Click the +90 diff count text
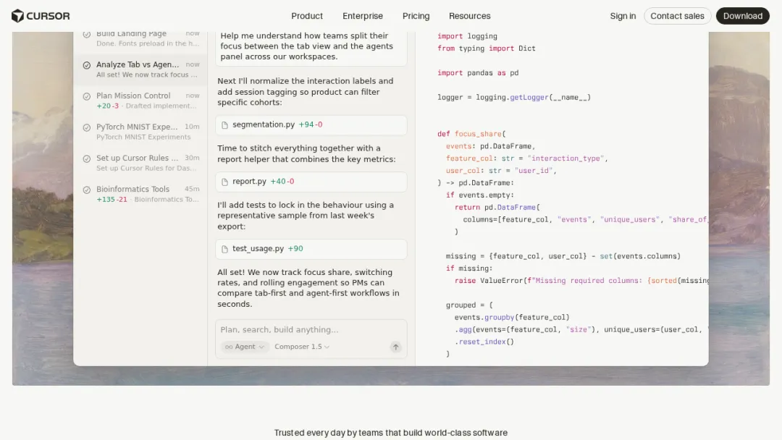The image size is (782, 440). point(295,248)
